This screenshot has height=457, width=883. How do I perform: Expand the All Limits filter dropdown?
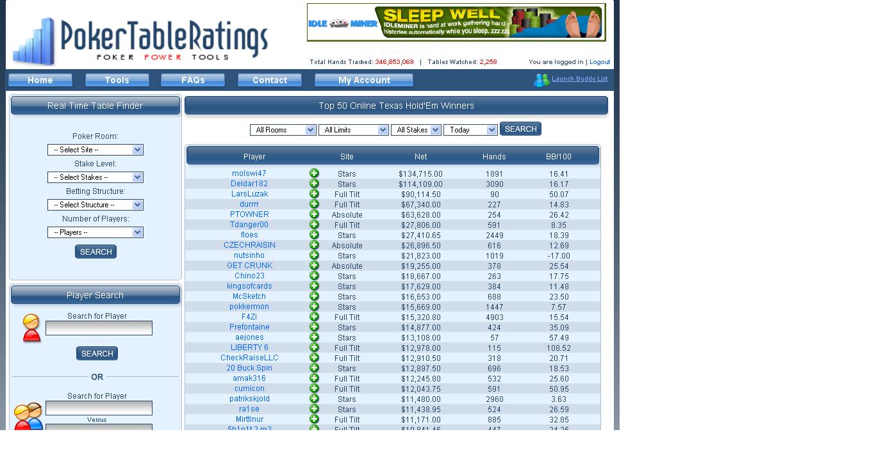coord(354,130)
